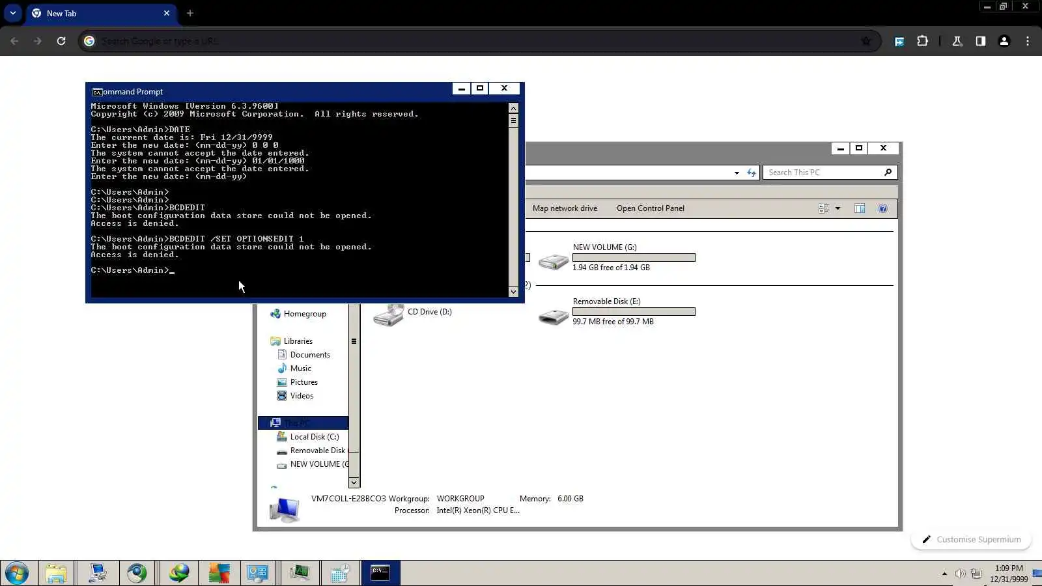Open Pictures library in navigation pane
This screenshot has height=586, width=1042.
point(298,382)
